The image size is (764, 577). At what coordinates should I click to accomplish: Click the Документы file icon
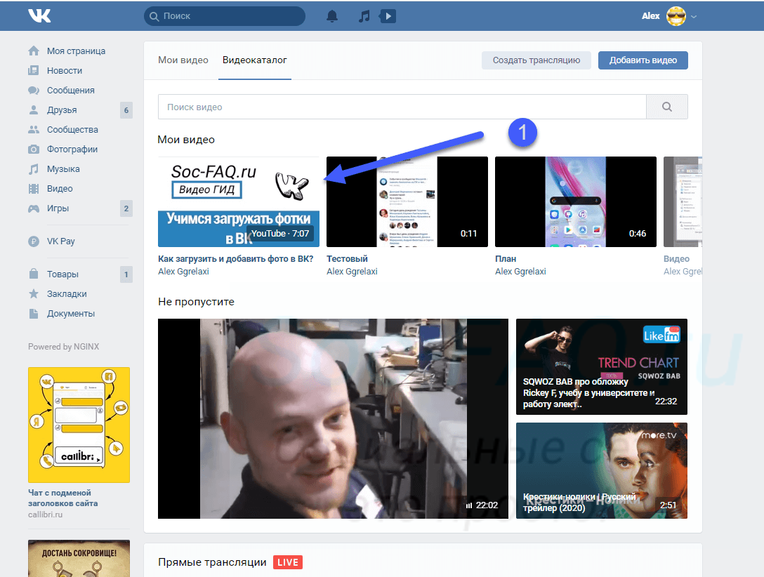(34, 314)
